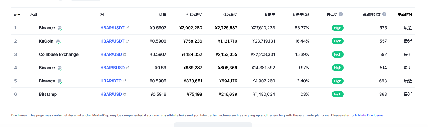The image size is (428, 127).
Task: Sort by the 交易量 column header
Action: (269, 14)
